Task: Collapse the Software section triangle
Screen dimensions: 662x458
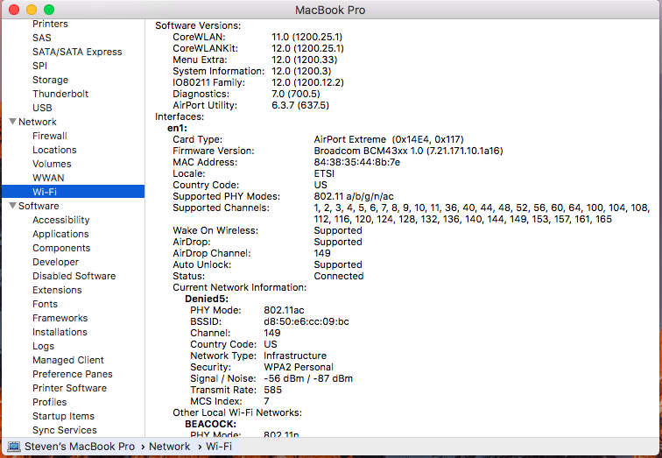Action: click(x=12, y=206)
